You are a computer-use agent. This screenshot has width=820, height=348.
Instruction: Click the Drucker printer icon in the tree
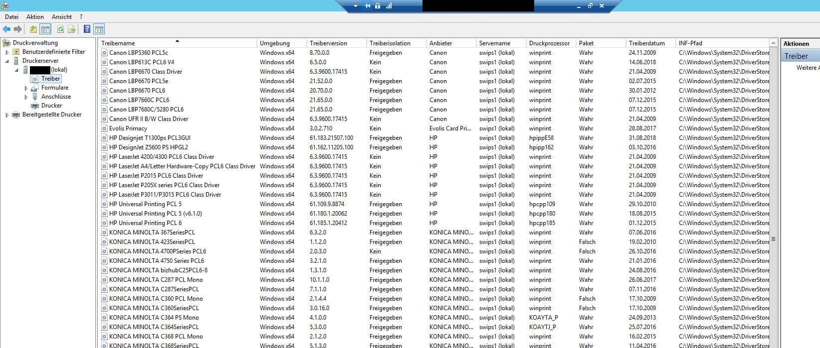35,106
